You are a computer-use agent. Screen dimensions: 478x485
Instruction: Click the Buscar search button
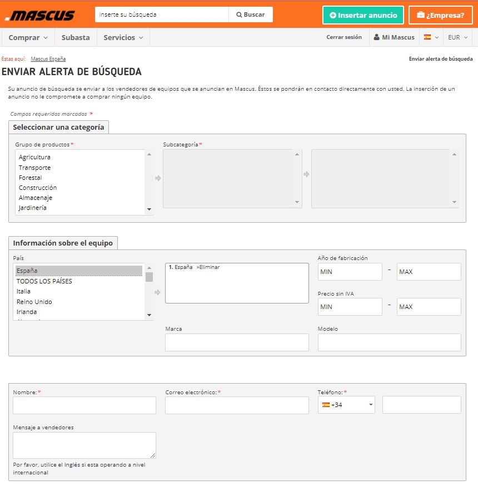[251, 14]
